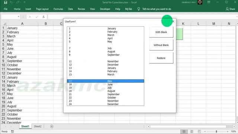
Task: Open the Formulas tab
Action: [x=58, y=9]
